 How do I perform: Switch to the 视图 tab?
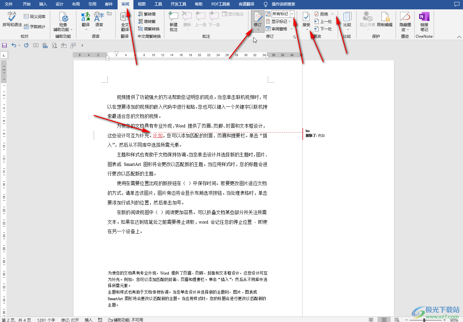click(x=141, y=4)
